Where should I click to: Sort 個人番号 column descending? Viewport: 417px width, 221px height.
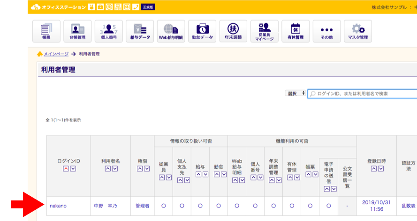click(261, 178)
